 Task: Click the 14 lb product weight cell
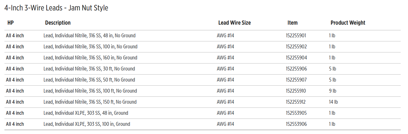pyautogui.click(x=333, y=102)
